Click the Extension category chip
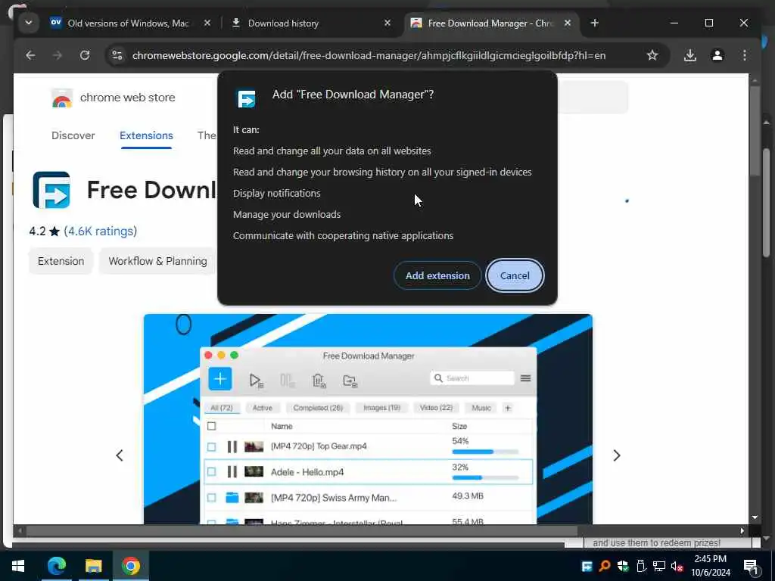The image size is (775, 581). tap(61, 261)
